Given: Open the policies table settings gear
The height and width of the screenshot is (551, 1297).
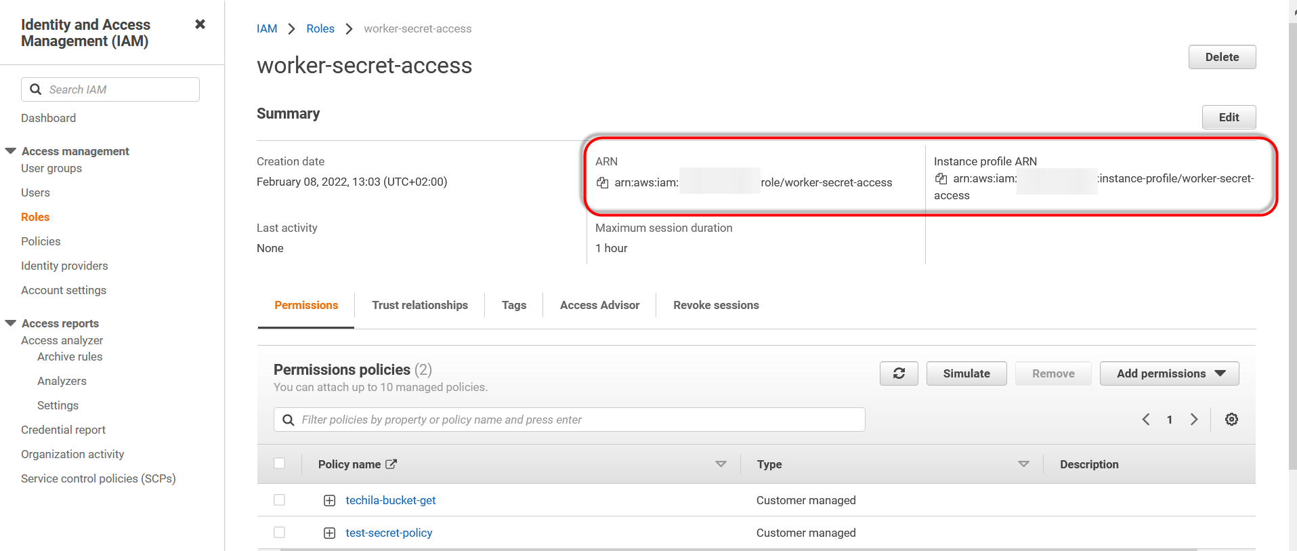Looking at the screenshot, I should [x=1231, y=420].
